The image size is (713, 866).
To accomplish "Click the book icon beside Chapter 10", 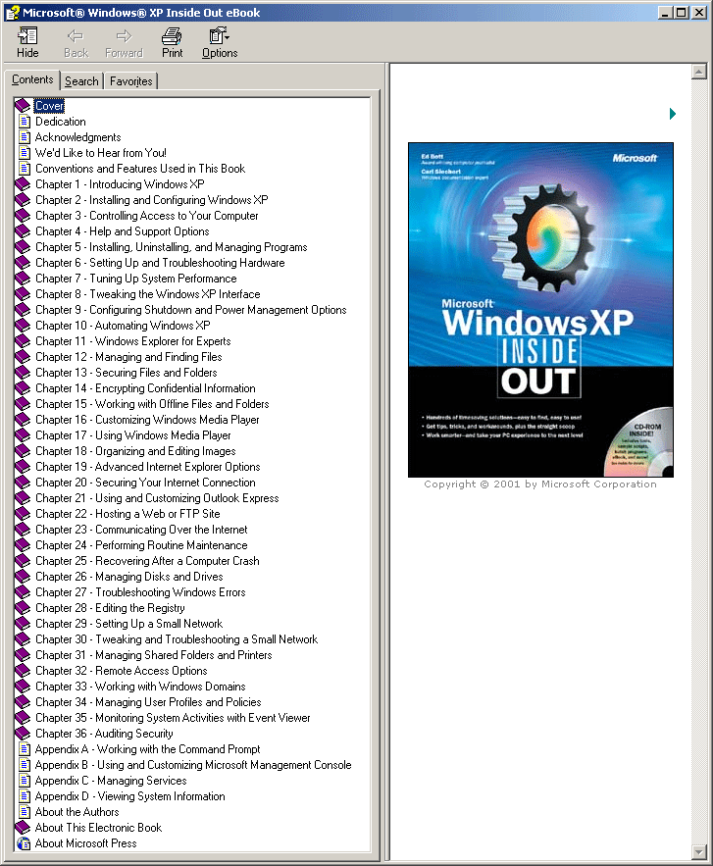I will [23, 326].
